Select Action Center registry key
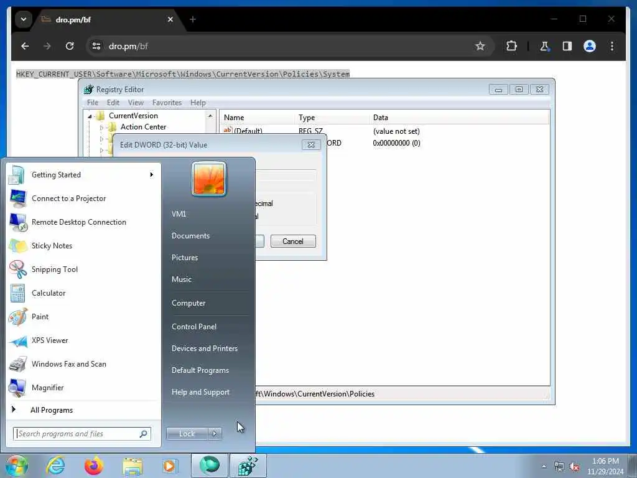This screenshot has width=637, height=478. (x=143, y=127)
